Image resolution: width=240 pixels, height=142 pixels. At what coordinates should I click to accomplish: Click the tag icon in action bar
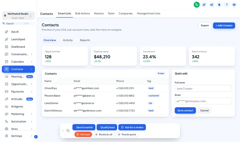pyautogui.click(x=68, y=131)
